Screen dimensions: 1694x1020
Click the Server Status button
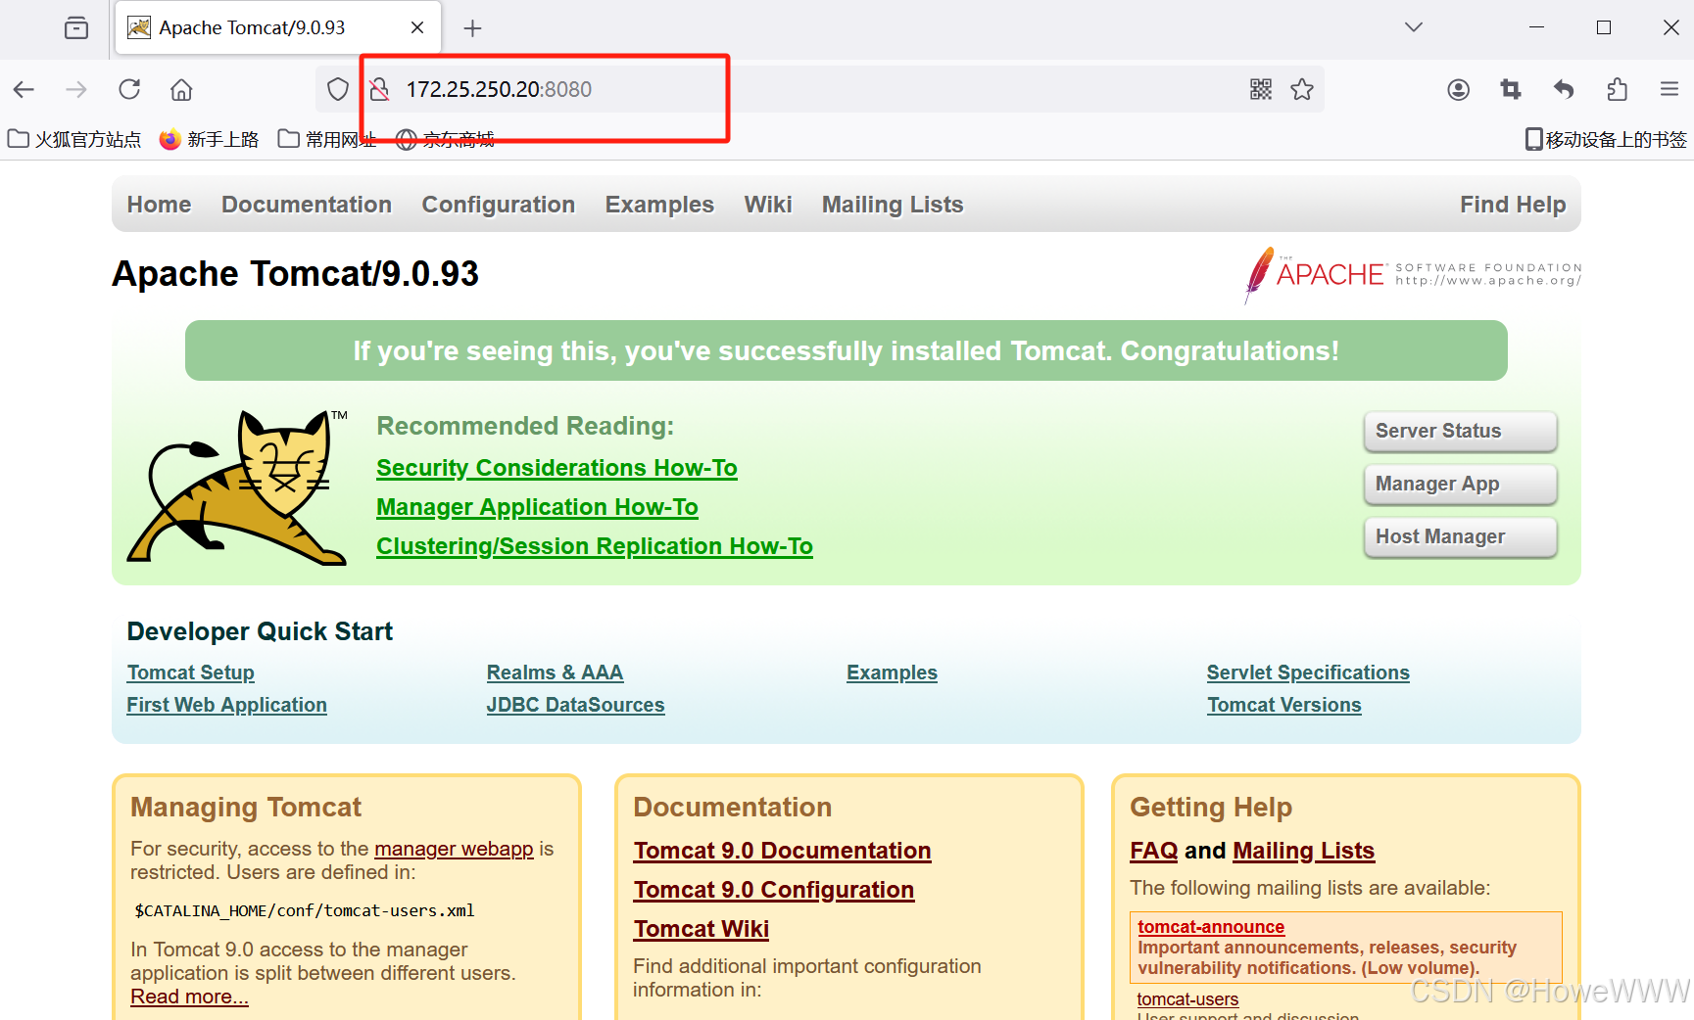coord(1460,431)
